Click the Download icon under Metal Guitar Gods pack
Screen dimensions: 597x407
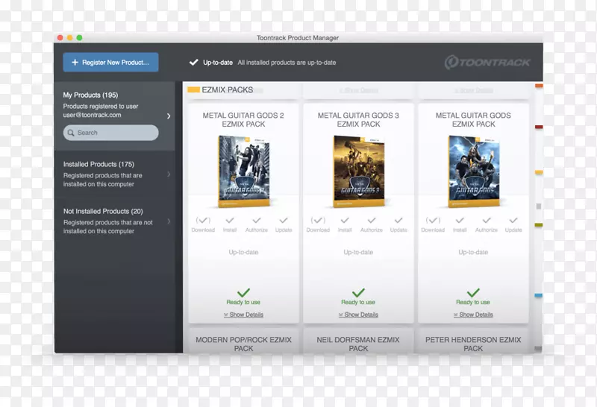(x=433, y=221)
